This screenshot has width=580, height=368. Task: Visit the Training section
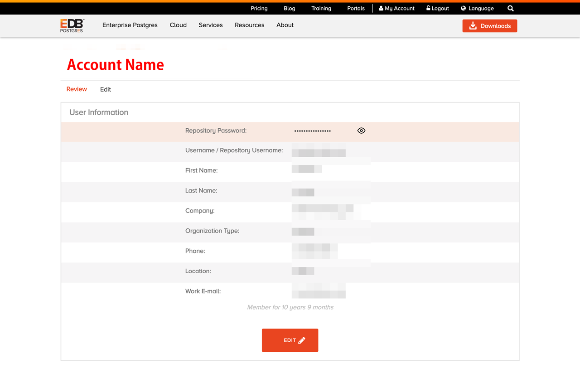[x=321, y=8]
